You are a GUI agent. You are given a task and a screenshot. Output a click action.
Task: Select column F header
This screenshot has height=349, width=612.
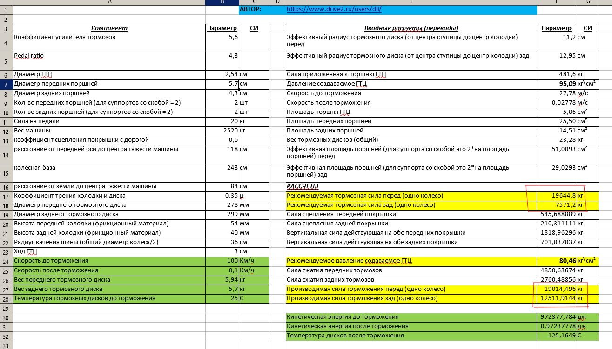coord(557,2)
